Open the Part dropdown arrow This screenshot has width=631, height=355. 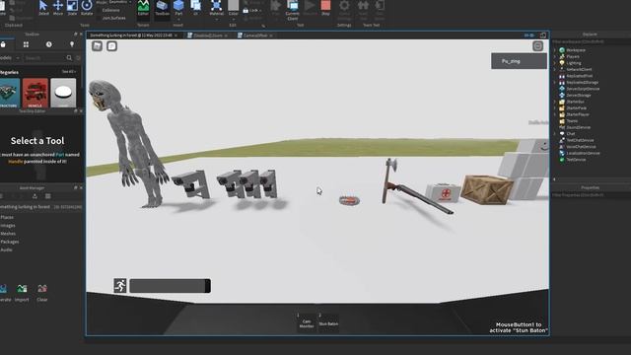[x=178, y=19]
